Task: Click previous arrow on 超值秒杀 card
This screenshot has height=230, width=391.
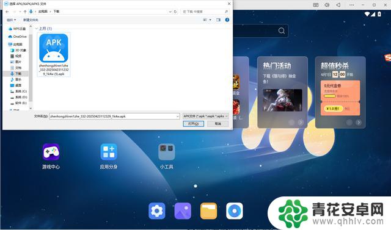Action: click(x=349, y=123)
